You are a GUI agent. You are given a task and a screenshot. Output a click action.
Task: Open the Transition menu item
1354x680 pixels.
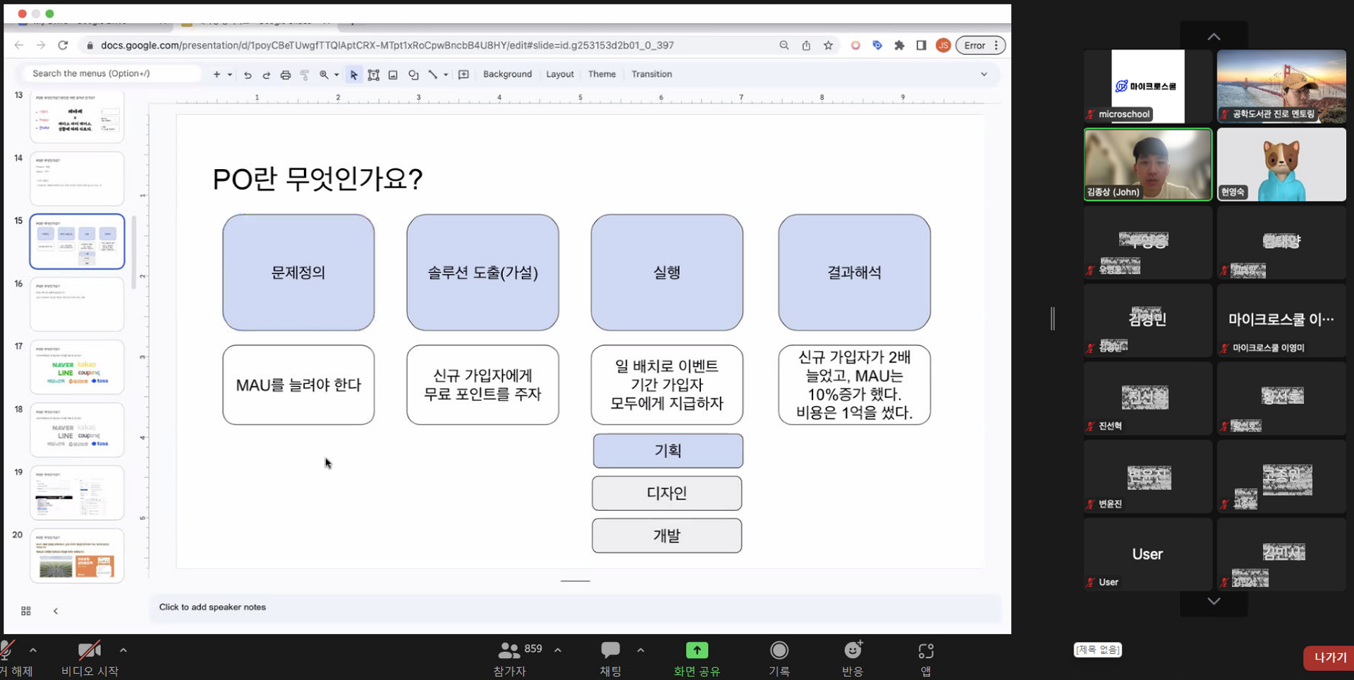click(x=651, y=74)
